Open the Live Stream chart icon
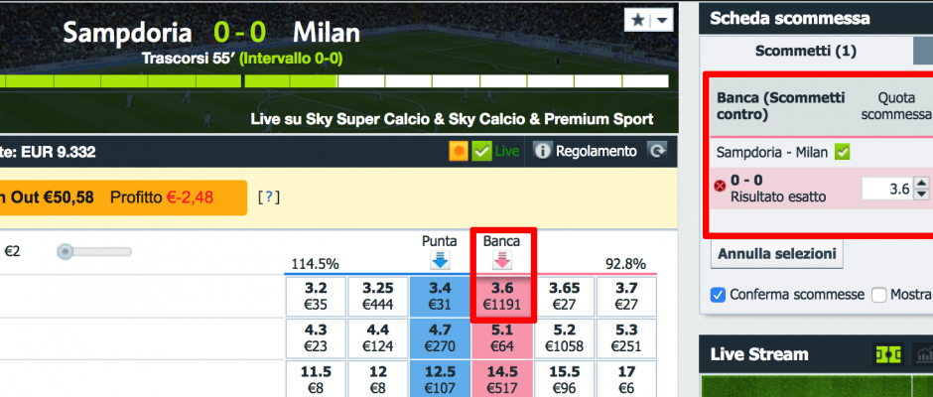 (924, 354)
